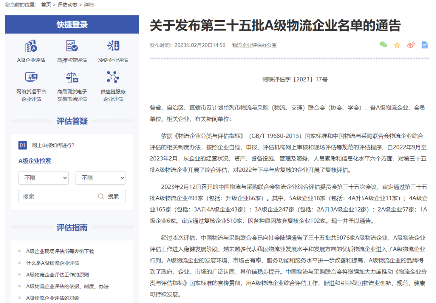Click the document number 物联评估字〔2023〕17号
436x303 pixels.
tap(295, 79)
